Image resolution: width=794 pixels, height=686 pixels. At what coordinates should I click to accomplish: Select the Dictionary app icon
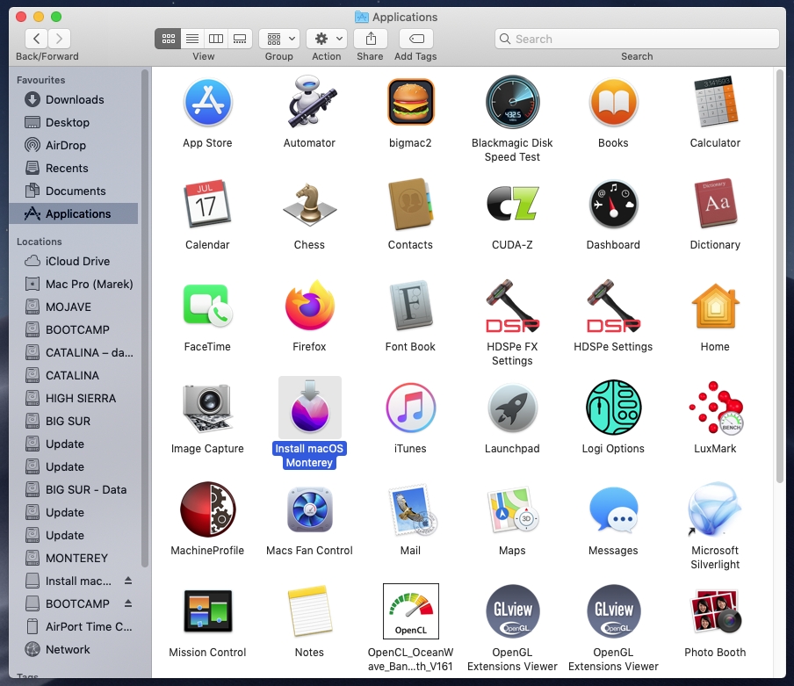pos(715,204)
